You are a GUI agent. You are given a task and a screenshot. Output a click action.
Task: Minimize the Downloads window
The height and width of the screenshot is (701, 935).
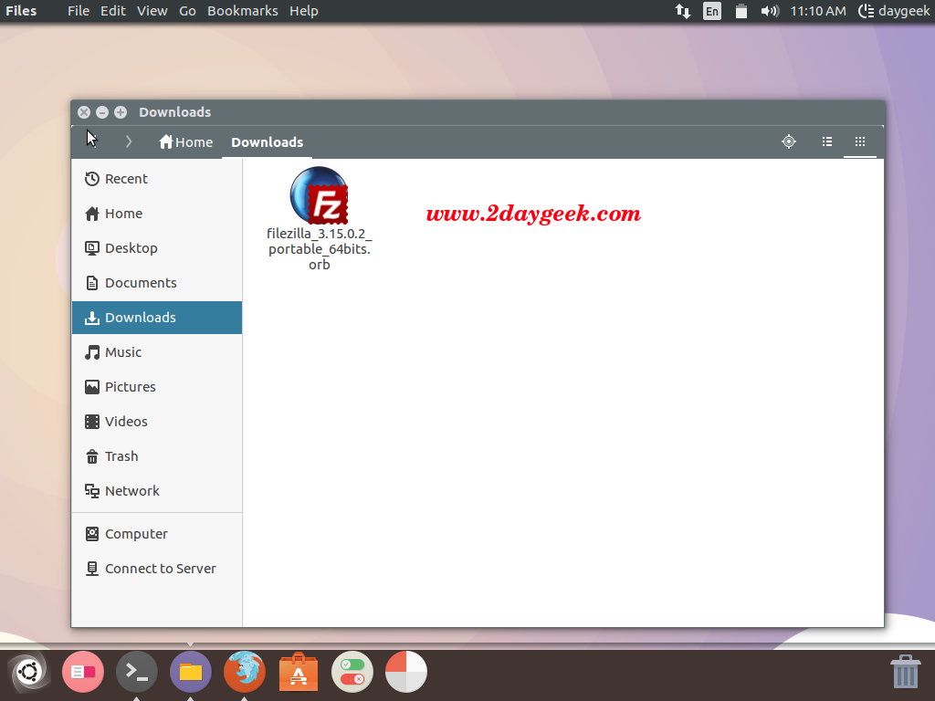tap(102, 112)
